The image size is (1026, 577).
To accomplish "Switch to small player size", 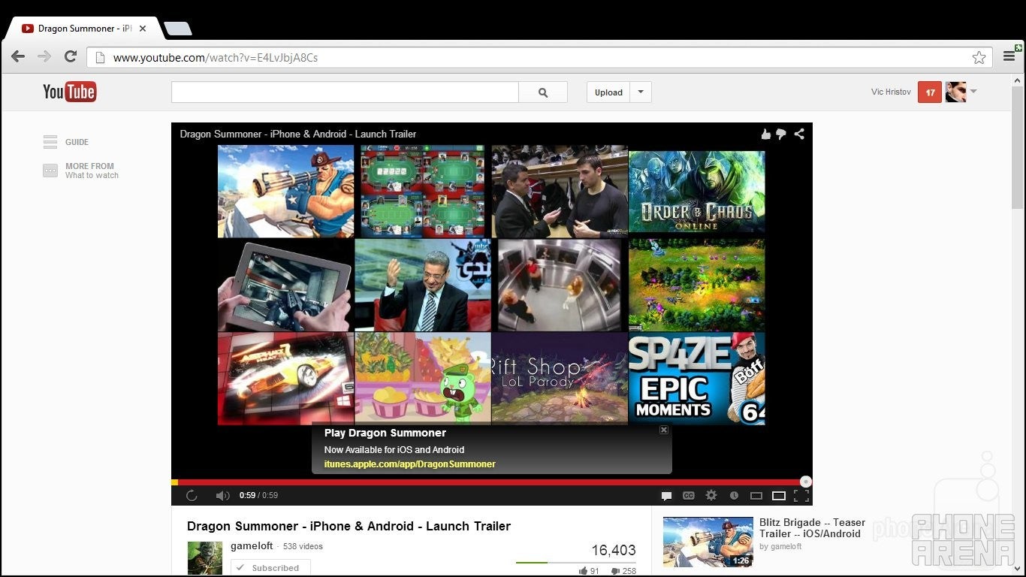I will (x=756, y=496).
